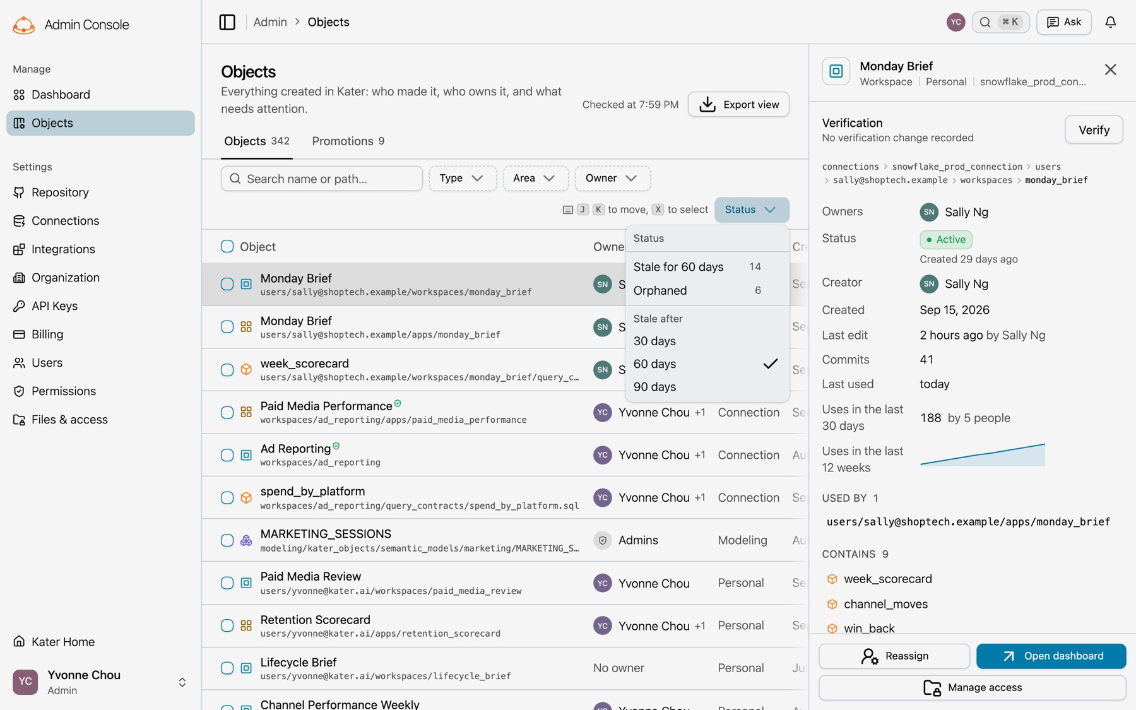This screenshot has height=710, width=1136.
Task: Click Reassign button
Action: click(894, 656)
